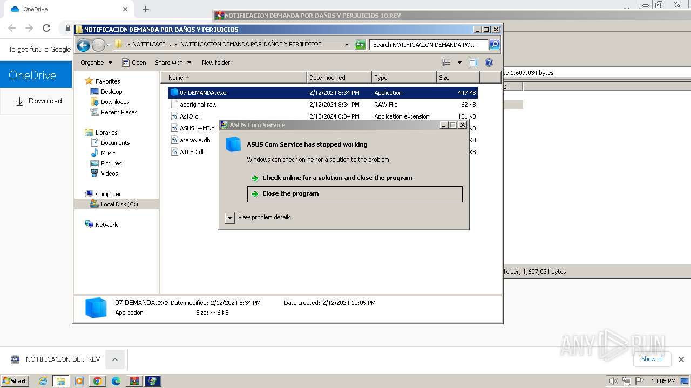Image resolution: width=691 pixels, height=388 pixels.
Task: Open menu for downloaded NOTIFICACION .REV file
Action: coord(114,359)
